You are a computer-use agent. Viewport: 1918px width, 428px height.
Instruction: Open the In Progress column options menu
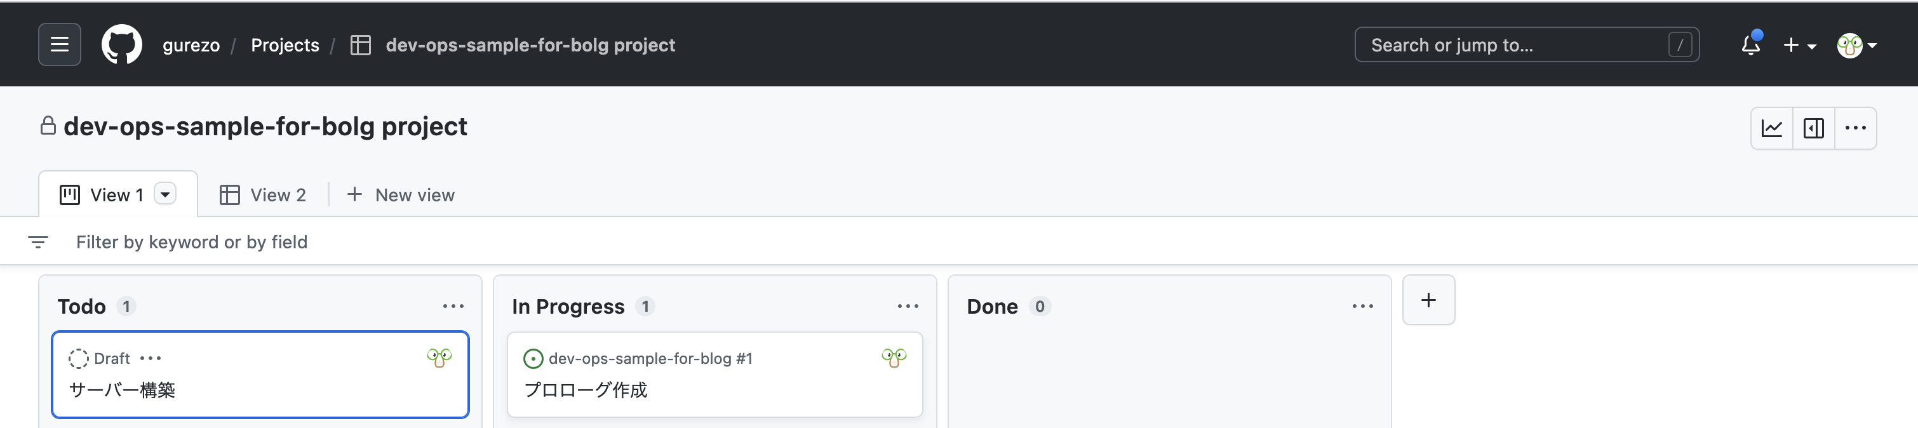(908, 306)
